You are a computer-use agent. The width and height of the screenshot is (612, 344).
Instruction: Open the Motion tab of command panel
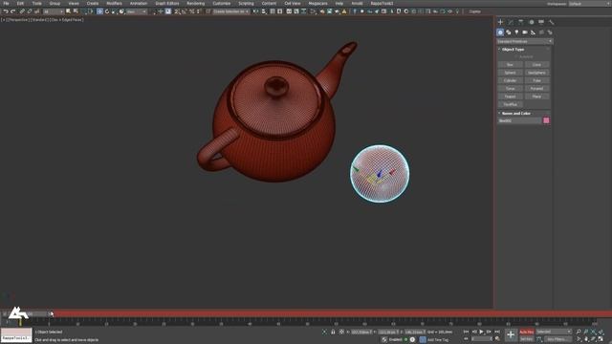532,22
